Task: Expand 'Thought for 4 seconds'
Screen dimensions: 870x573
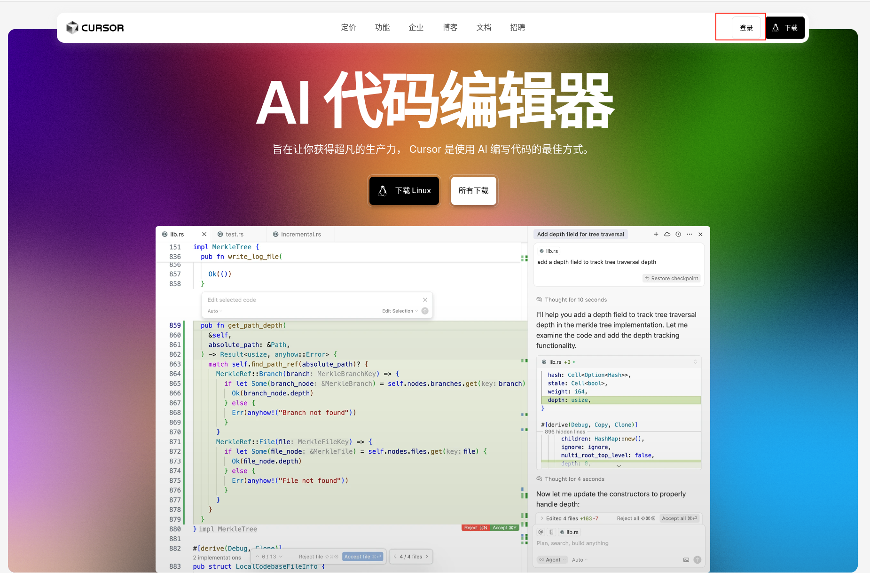Action: tap(570, 479)
